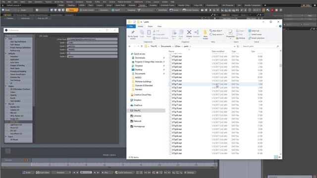Open the New item dropdown
Viewport: 317px width, 178px height.
click(216, 31)
